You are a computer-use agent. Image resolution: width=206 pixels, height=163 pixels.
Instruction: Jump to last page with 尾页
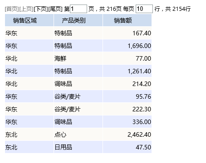tap(55, 9)
